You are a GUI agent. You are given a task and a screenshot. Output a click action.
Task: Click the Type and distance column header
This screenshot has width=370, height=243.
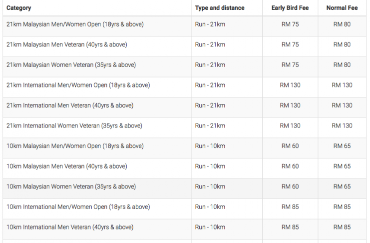point(220,8)
